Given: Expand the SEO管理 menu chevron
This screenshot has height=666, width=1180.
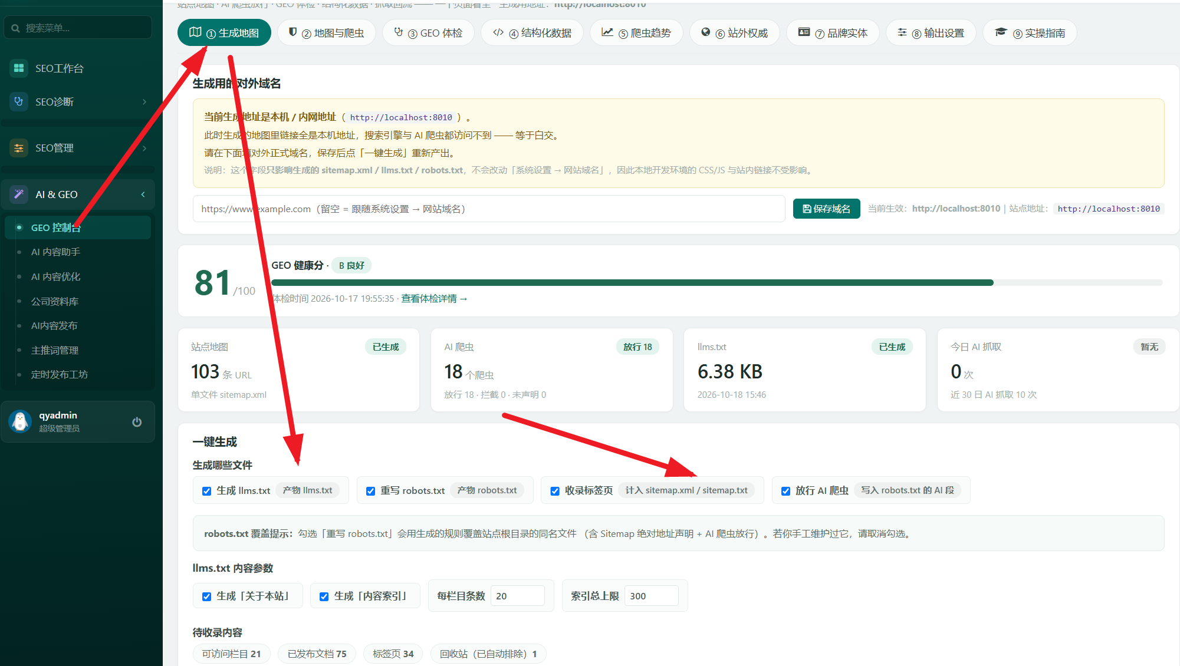Looking at the screenshot, I should point(144,148).
